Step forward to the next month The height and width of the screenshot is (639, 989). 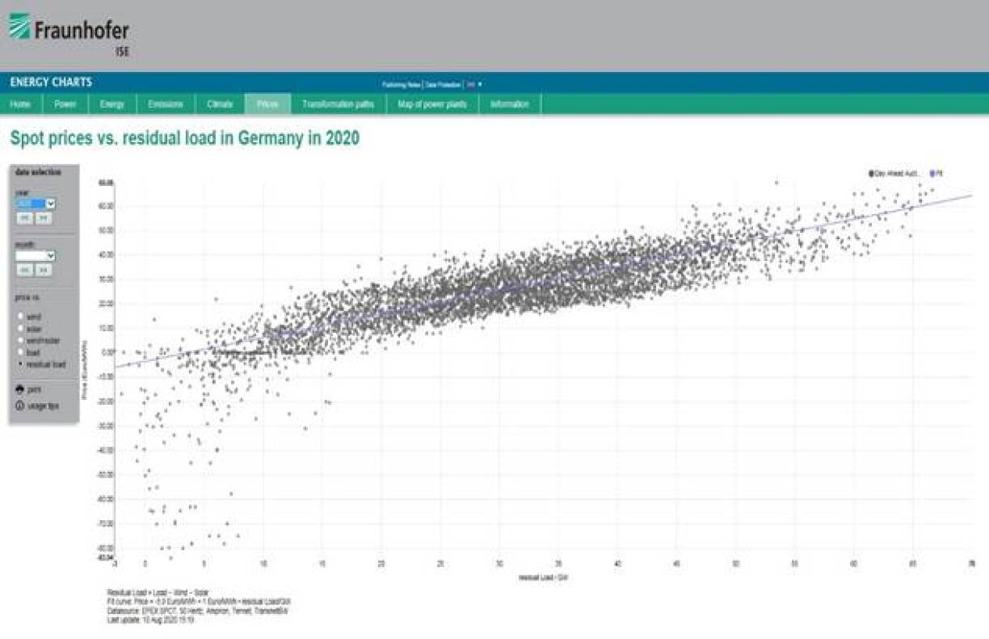[x=44, y=270]
